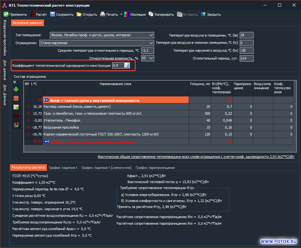Select Коэф-т теплоотдачи у наружней поверхности row
The width and height of the screenshot is (301, 248).
(x=159, y=141)
